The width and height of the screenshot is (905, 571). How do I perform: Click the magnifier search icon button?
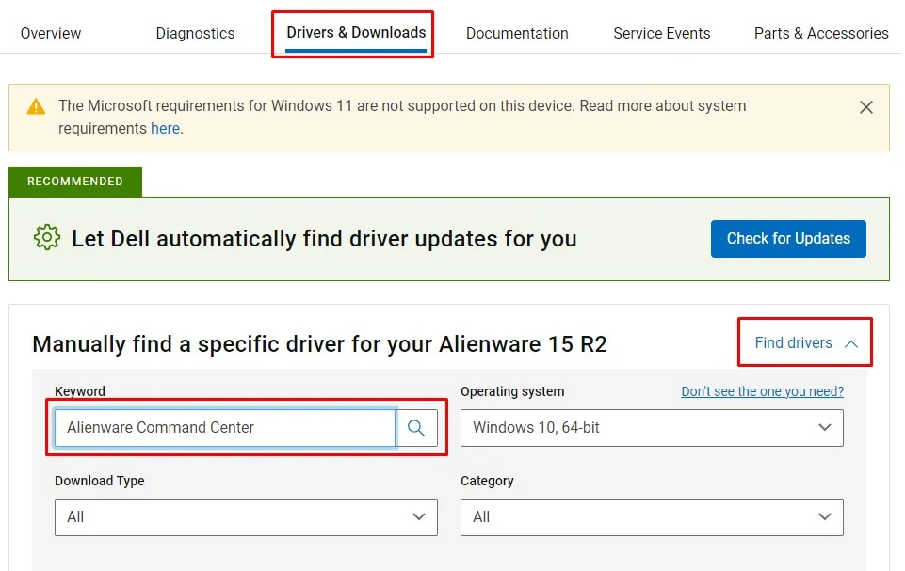tap(416, 427)
